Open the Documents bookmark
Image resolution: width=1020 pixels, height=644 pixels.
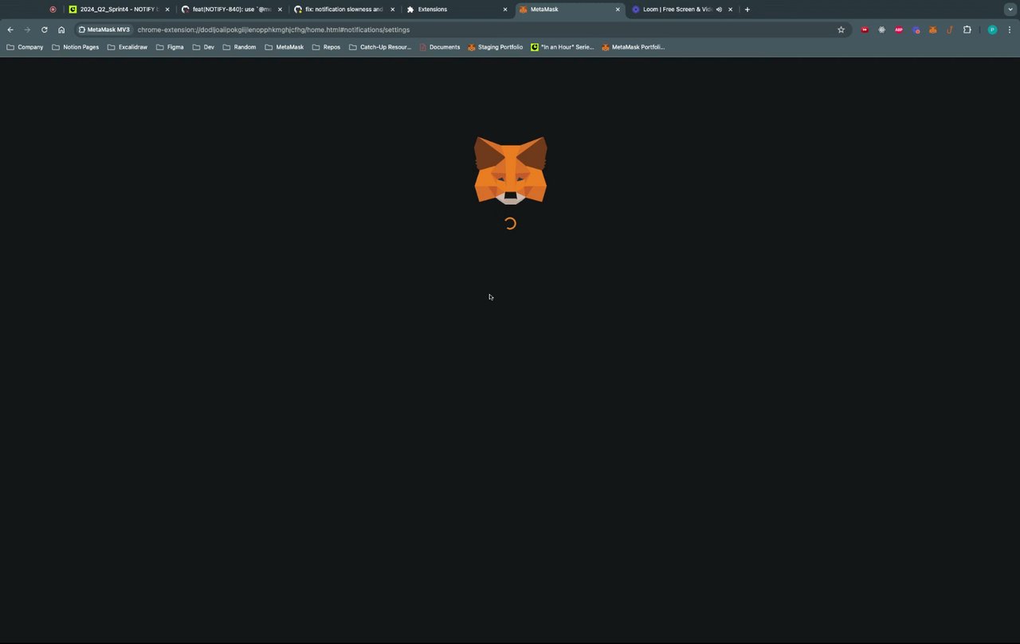(439, 47)
